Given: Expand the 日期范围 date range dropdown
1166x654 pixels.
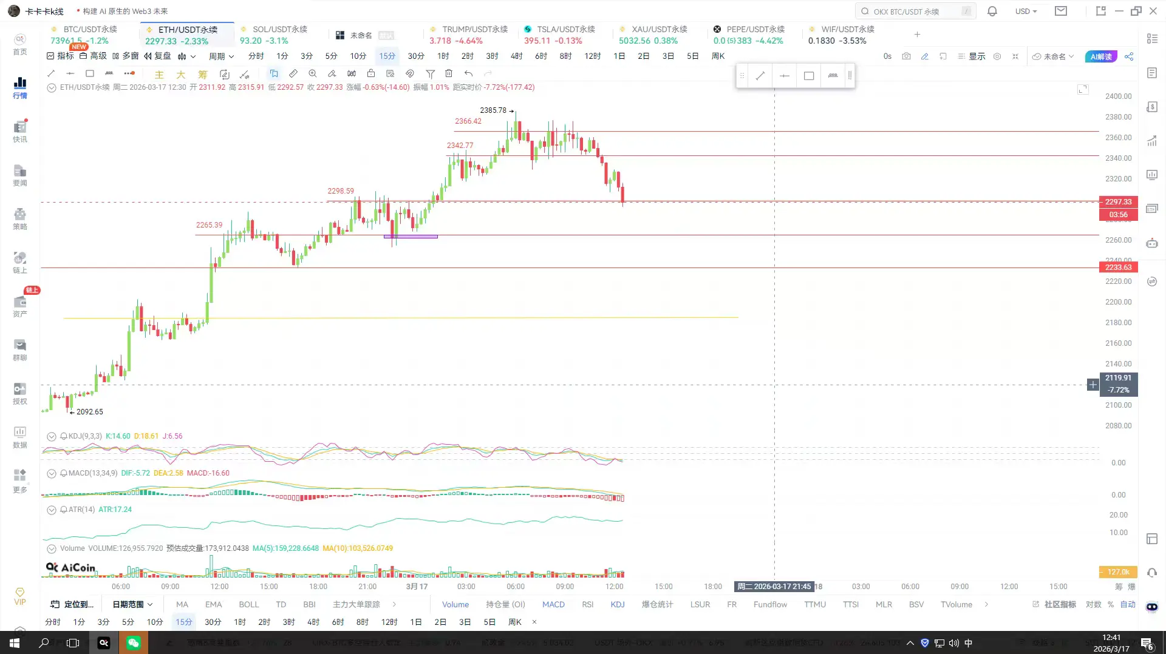Looking at the screenshot, I should point(132,604).
